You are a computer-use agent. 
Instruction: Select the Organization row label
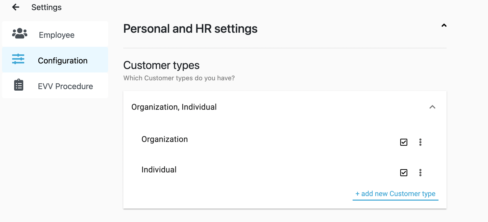(x=164, y=139)
